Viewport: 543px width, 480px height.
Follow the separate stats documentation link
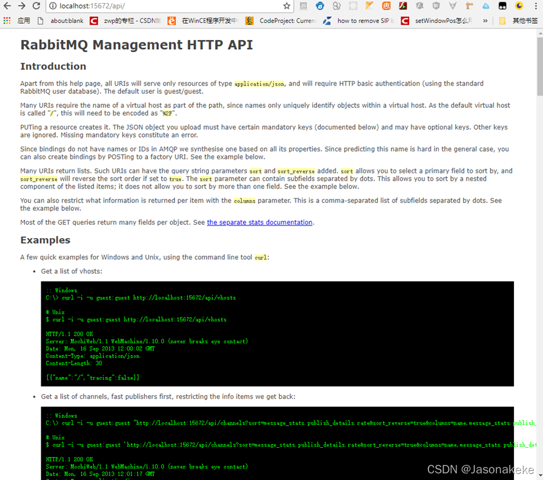[259, 222]
